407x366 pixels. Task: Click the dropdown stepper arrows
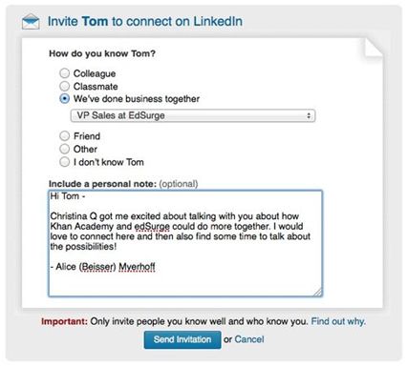click(x=309, y=115)
